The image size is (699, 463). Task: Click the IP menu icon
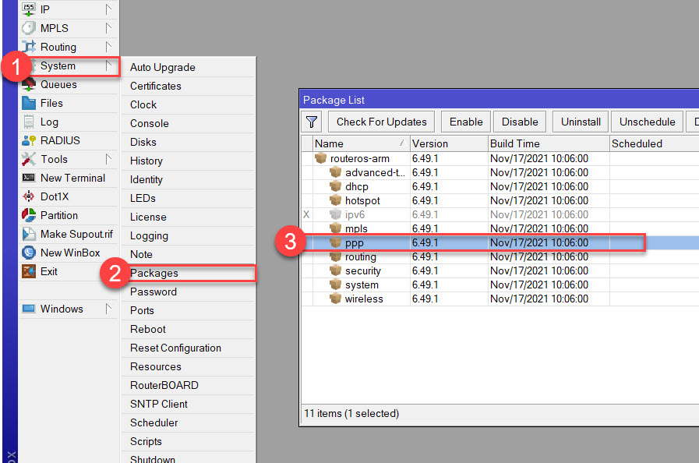(29, 9)
